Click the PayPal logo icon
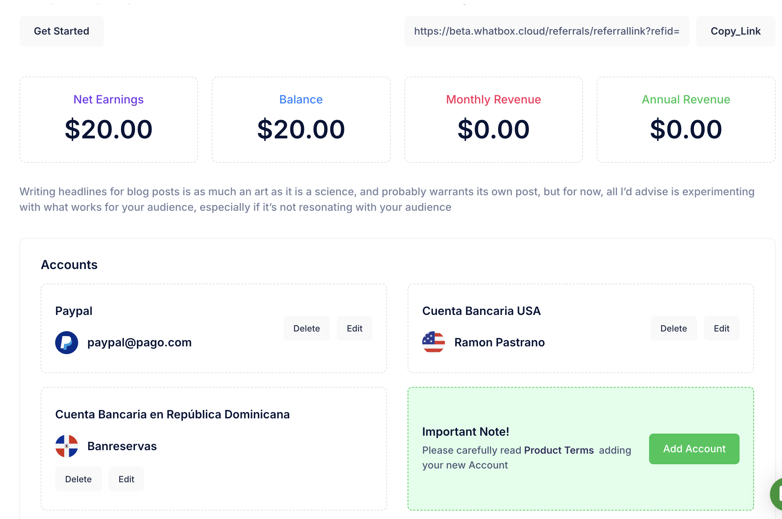782x519 pixels. pos(66,342)
